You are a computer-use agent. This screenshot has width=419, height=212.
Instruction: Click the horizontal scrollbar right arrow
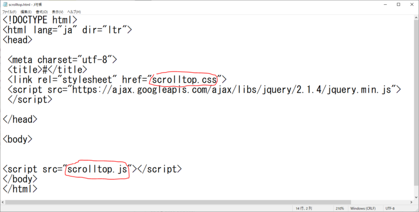pos(412,203)
